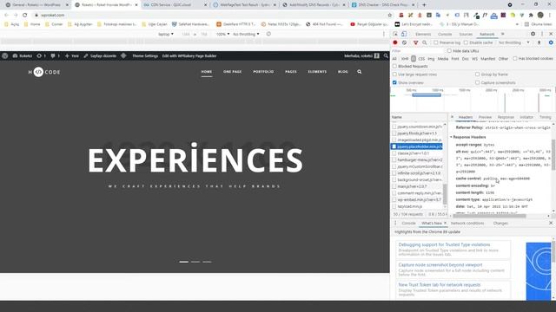Screen dimensions: 556x312
Task: Clear the network log
Action: click(404, 42)
